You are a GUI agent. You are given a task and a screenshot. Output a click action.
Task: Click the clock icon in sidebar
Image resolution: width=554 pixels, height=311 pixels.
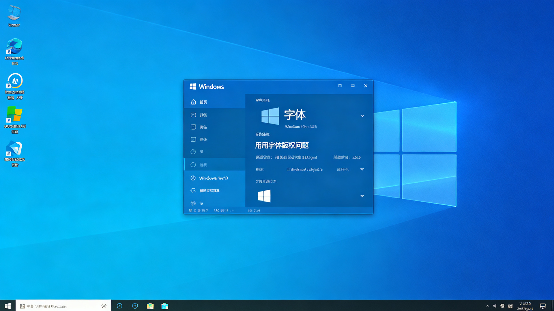tap(193, 151)
